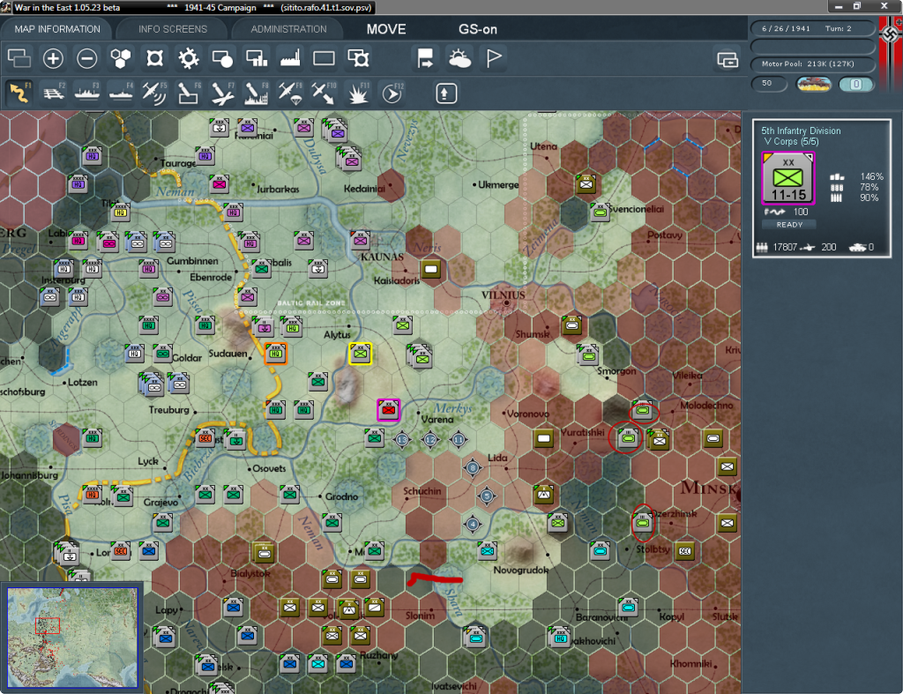Click the value 50 pill
The image size is (903, 694).
coord(769,84)
